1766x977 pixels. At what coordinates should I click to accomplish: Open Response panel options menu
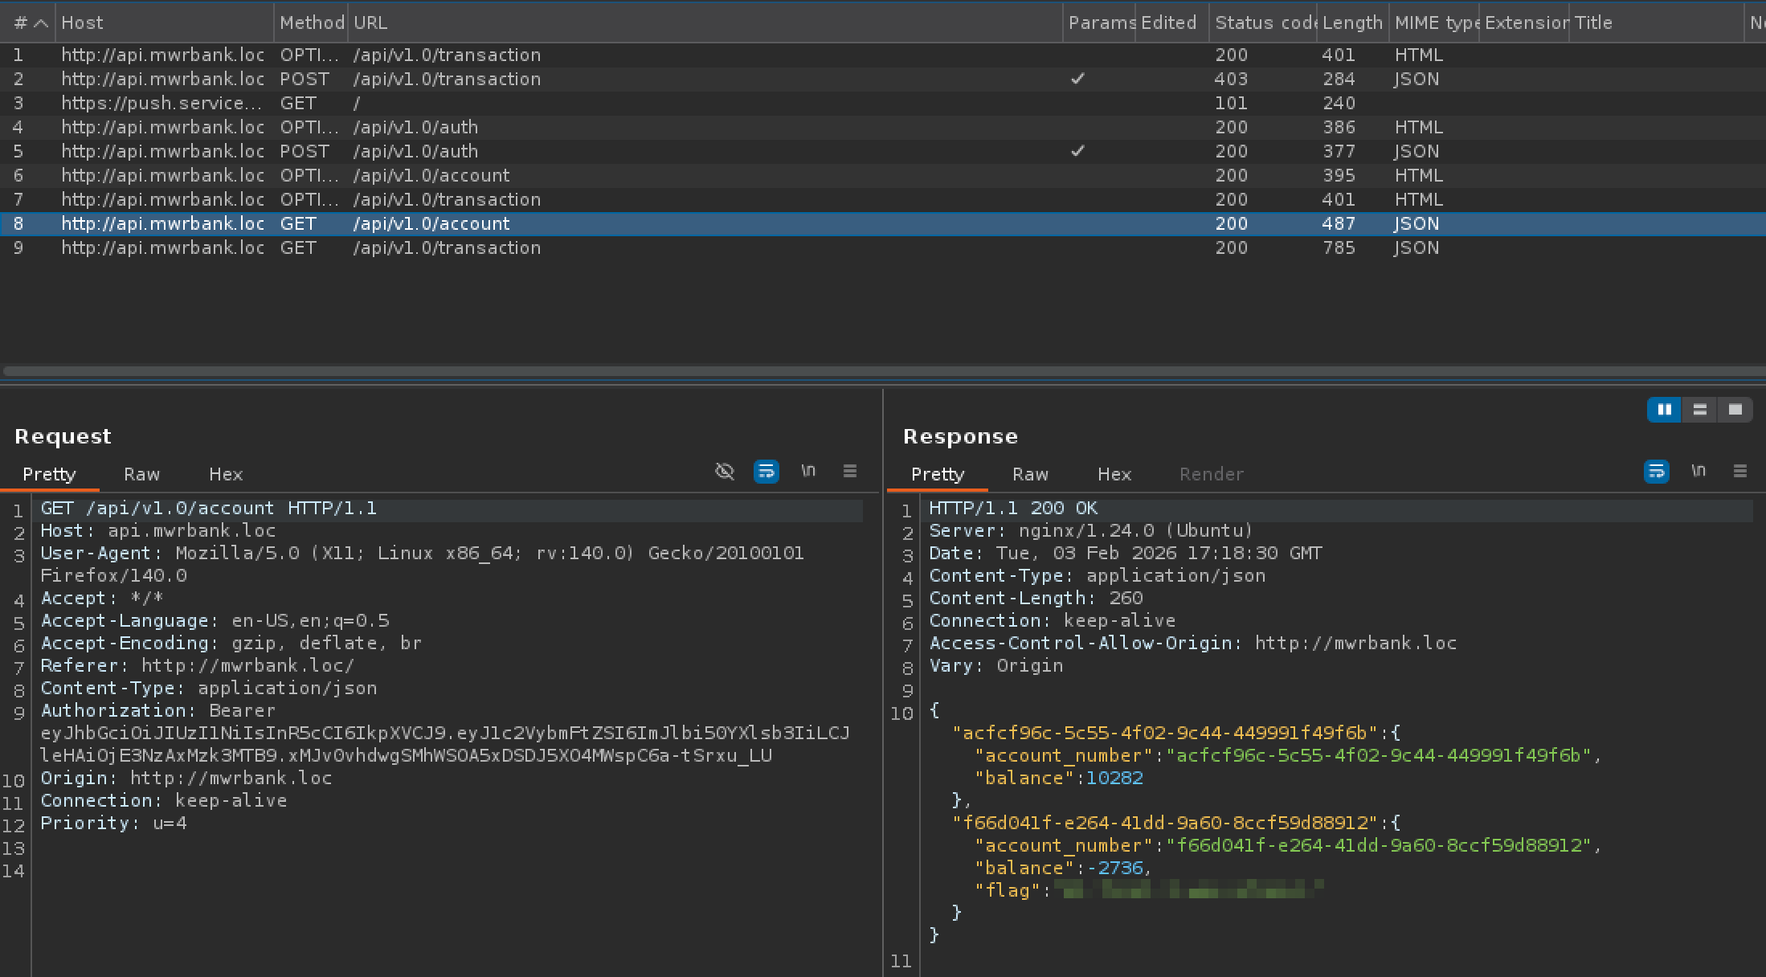pyautogui.click(x=1739, y=472)
